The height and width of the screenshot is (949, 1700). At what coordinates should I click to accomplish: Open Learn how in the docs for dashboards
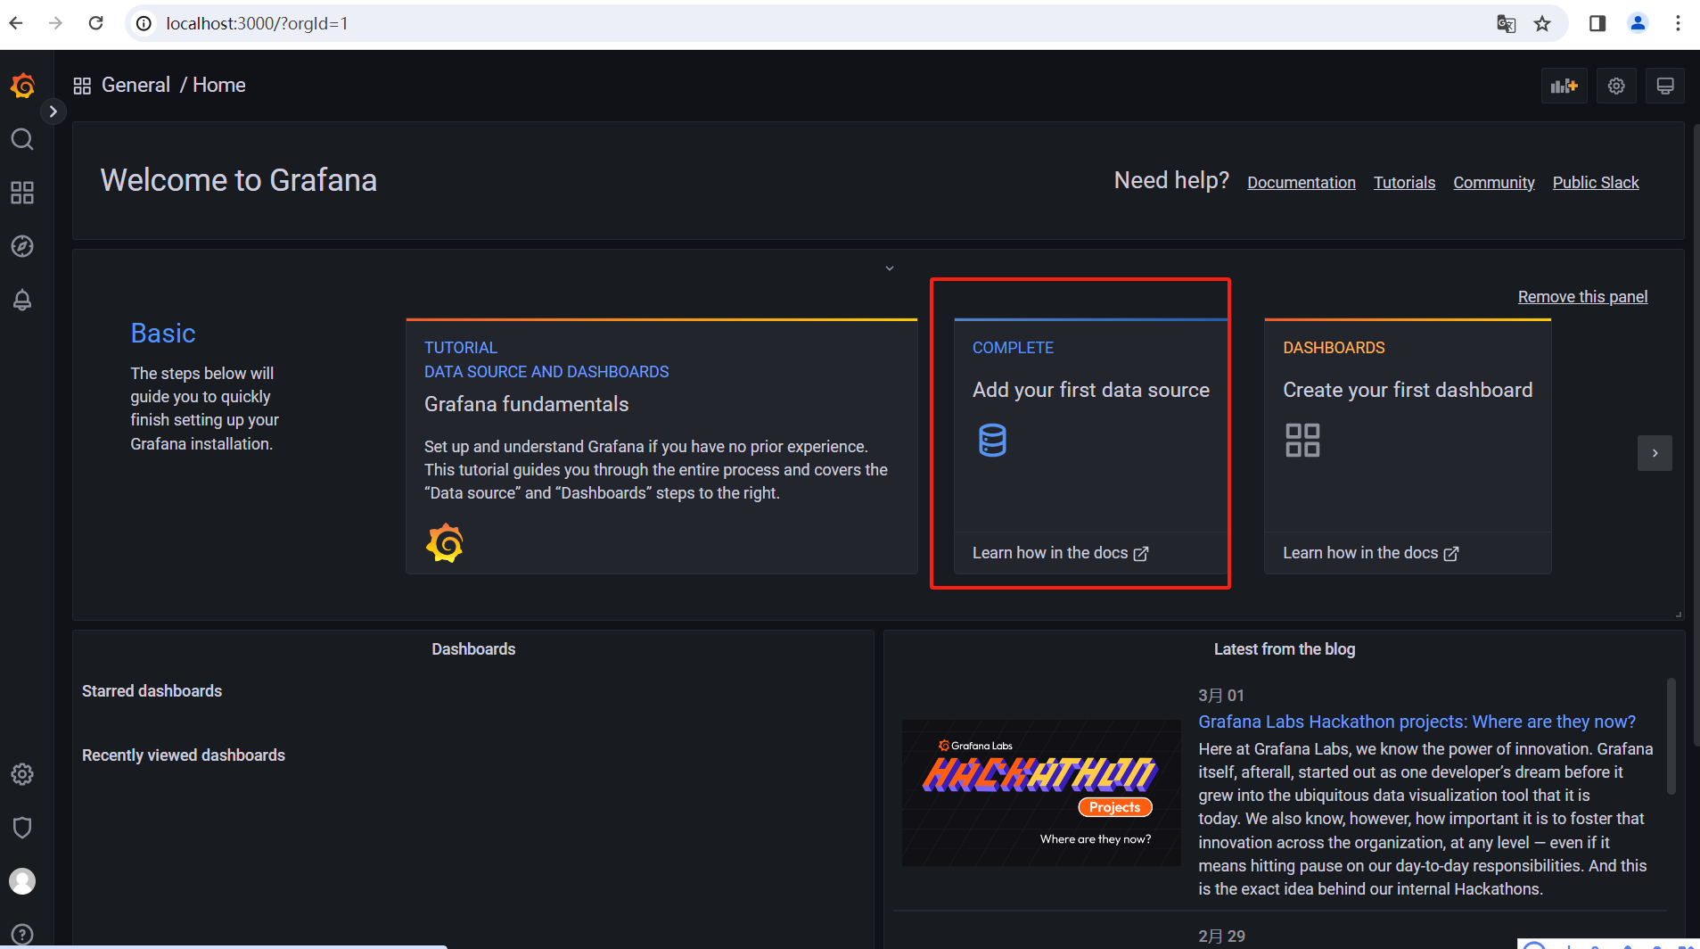(x=1370, y=553)
